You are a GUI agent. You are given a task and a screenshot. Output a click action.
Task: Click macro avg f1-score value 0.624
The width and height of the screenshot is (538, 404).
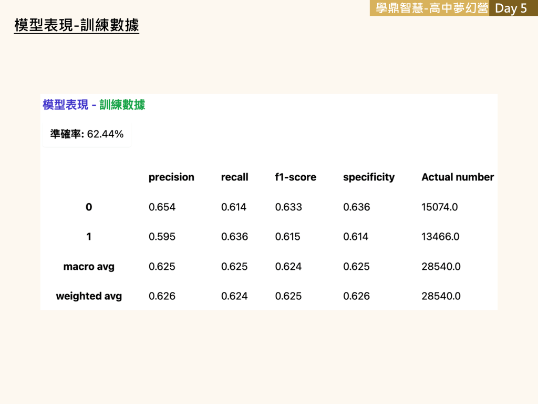[x=288, y=267]
